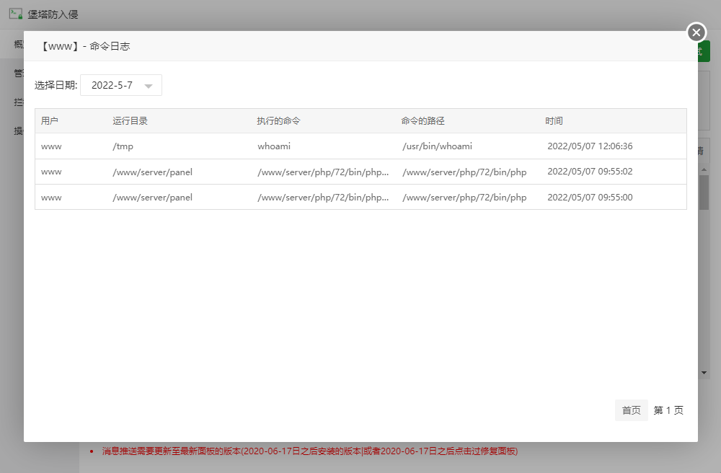Select the log row timestamped 09:55:02
The height and width of the screenshot is (473, 721).
[x=360, y=172]
